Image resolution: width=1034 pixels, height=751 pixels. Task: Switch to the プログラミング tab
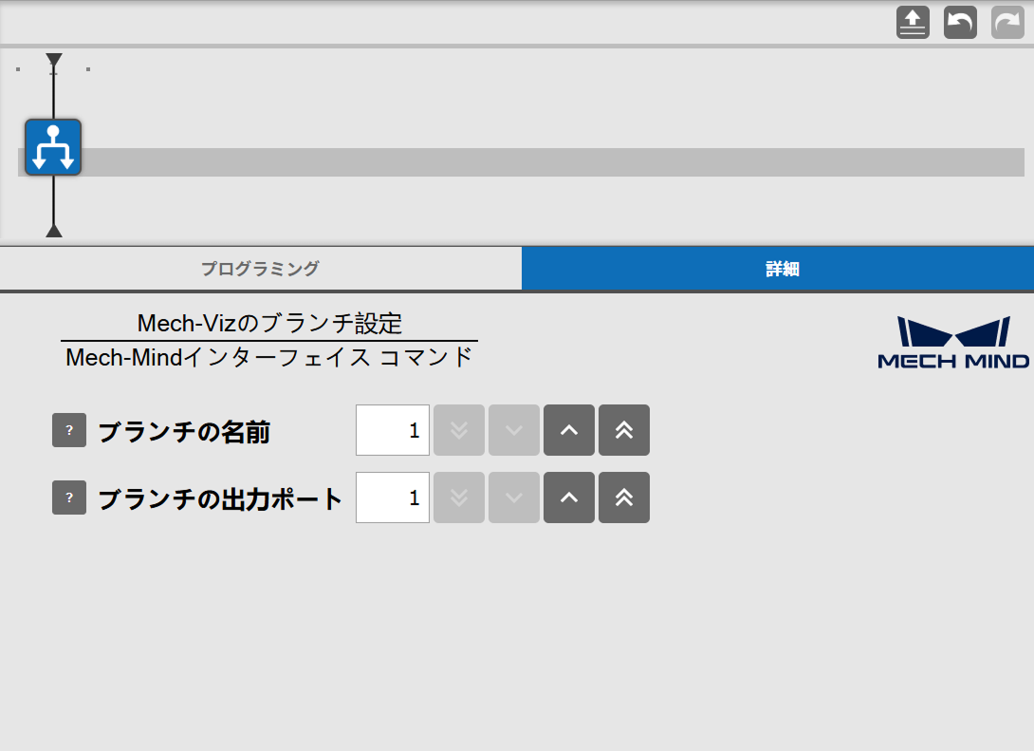click(260, 269)
